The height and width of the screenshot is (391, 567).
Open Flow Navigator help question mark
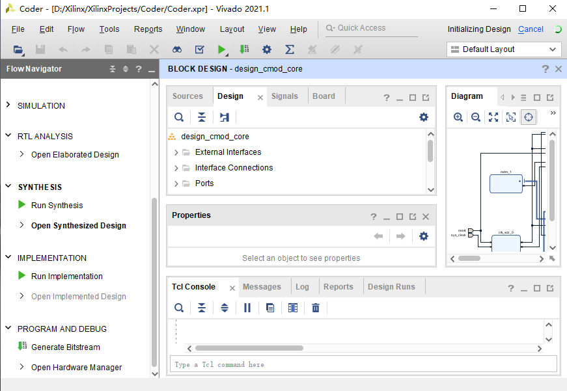[139, 69]
